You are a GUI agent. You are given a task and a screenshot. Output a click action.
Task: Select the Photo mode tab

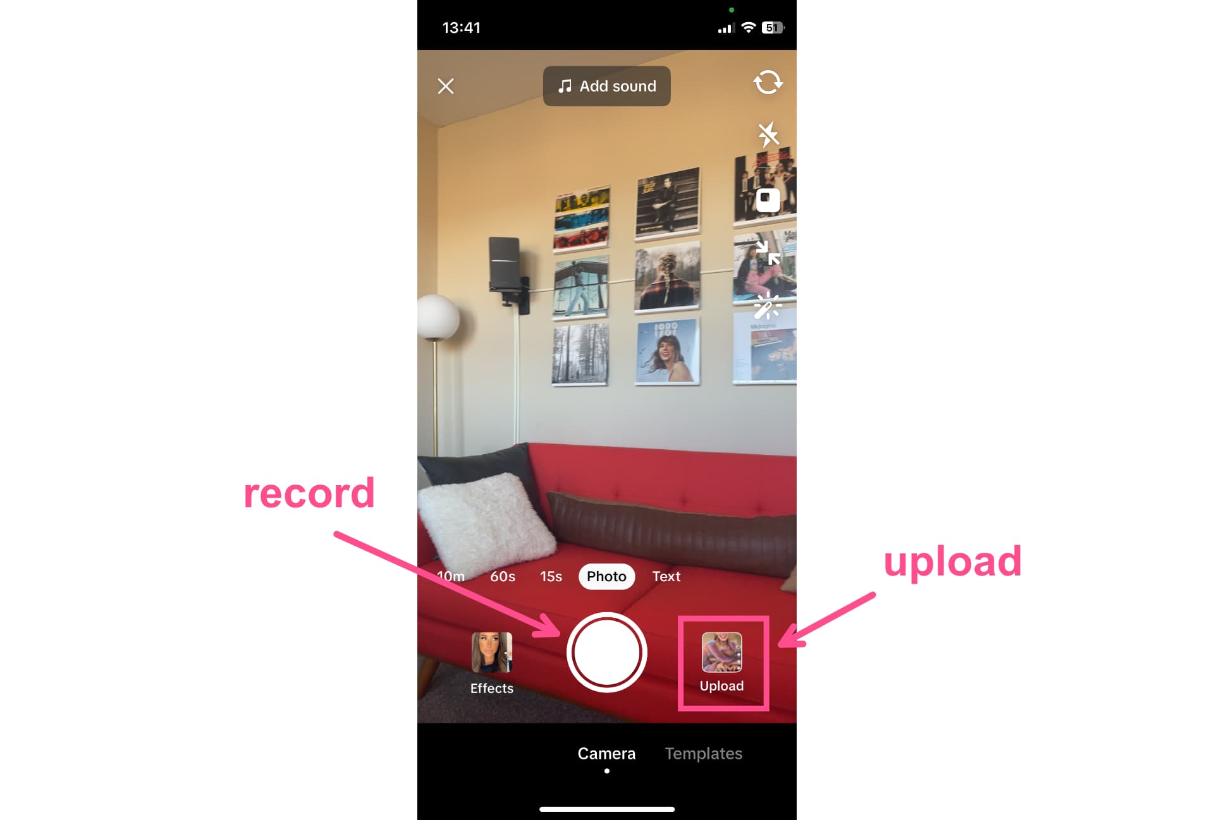pyautogui.click(x=606, y=576)
